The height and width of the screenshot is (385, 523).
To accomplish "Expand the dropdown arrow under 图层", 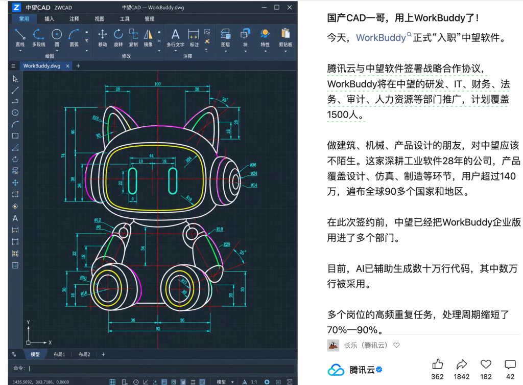I will (x=225, y=51).
